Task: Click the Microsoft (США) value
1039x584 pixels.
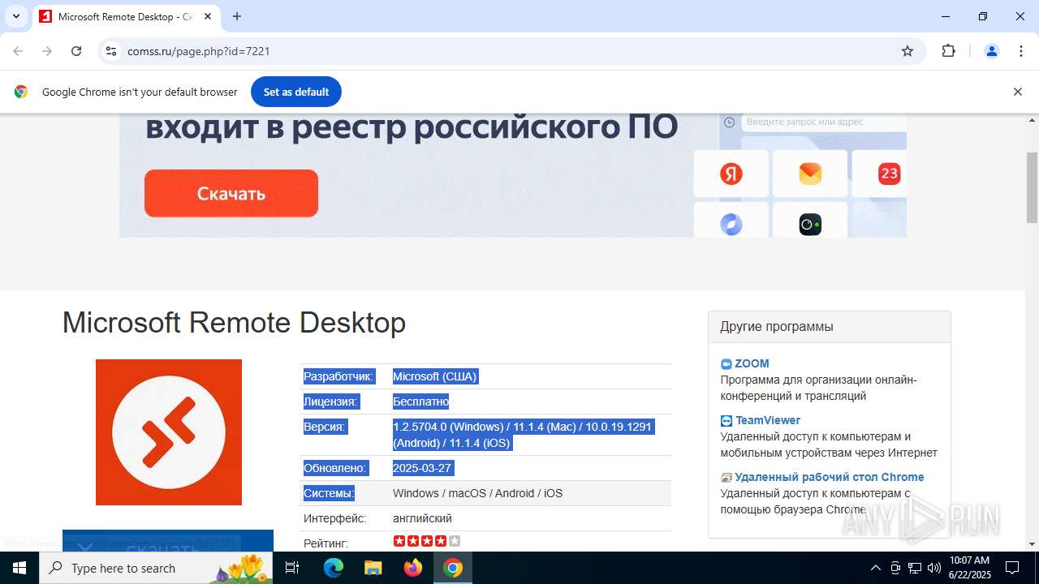Action: click(x=435, y=376)
